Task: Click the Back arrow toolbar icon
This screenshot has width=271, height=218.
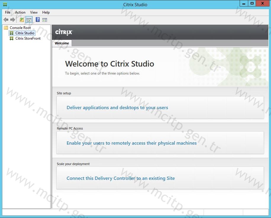Action: click(x=6, y=20)
